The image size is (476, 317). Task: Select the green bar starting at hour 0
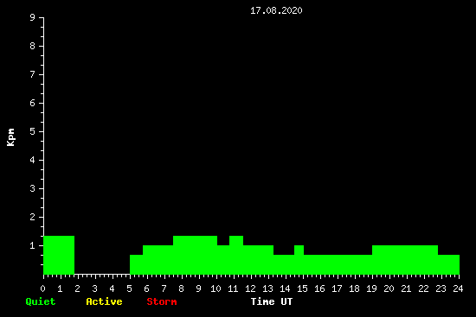point(59,255)
